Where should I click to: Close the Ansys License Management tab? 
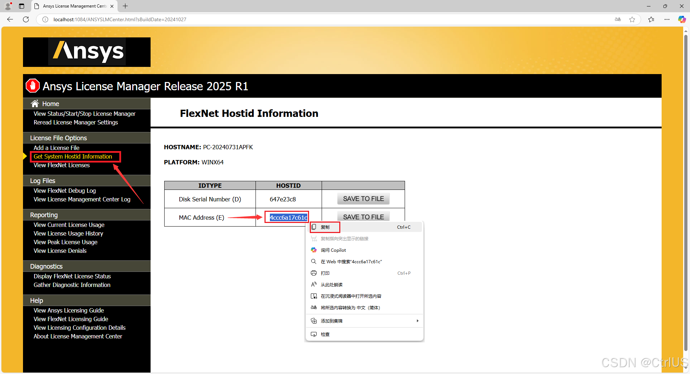pyautogui.click(x=112, y=6)
